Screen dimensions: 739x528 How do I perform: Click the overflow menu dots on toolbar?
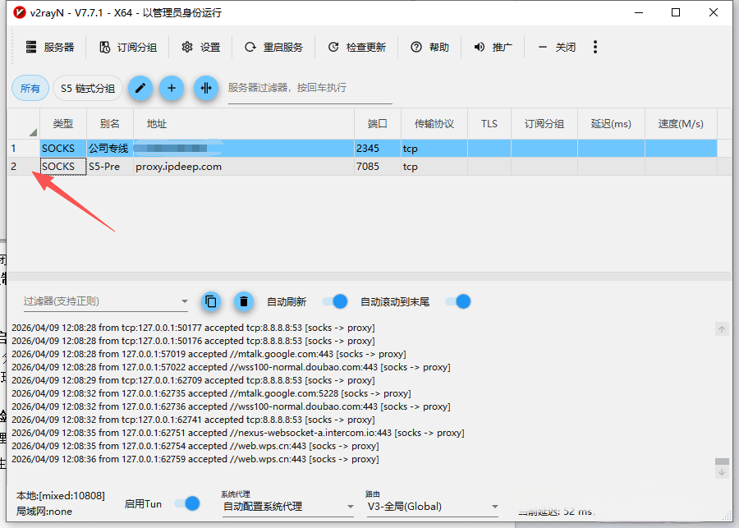click(595, 47)
